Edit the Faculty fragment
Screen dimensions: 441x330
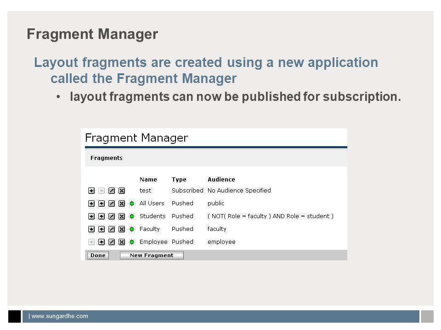click(111, 229)
